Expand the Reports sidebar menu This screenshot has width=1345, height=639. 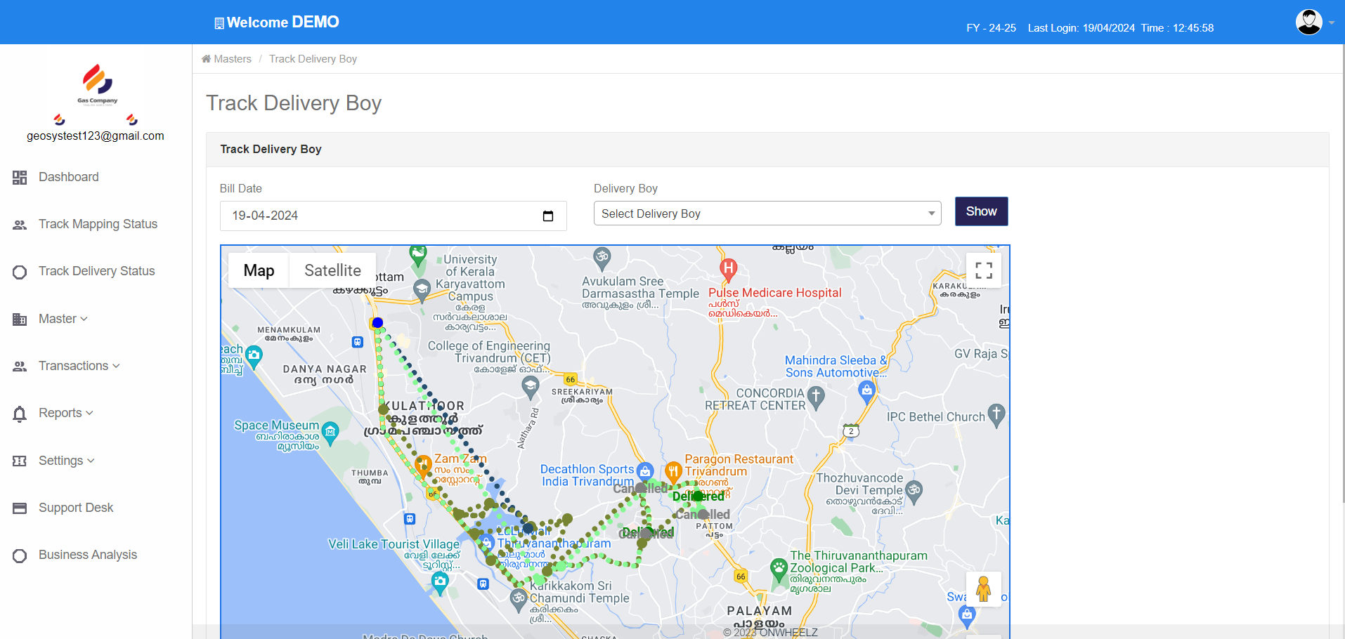65,413
